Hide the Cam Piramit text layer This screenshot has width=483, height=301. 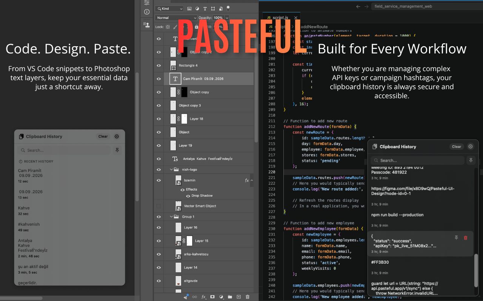click(x=158, y=79)
